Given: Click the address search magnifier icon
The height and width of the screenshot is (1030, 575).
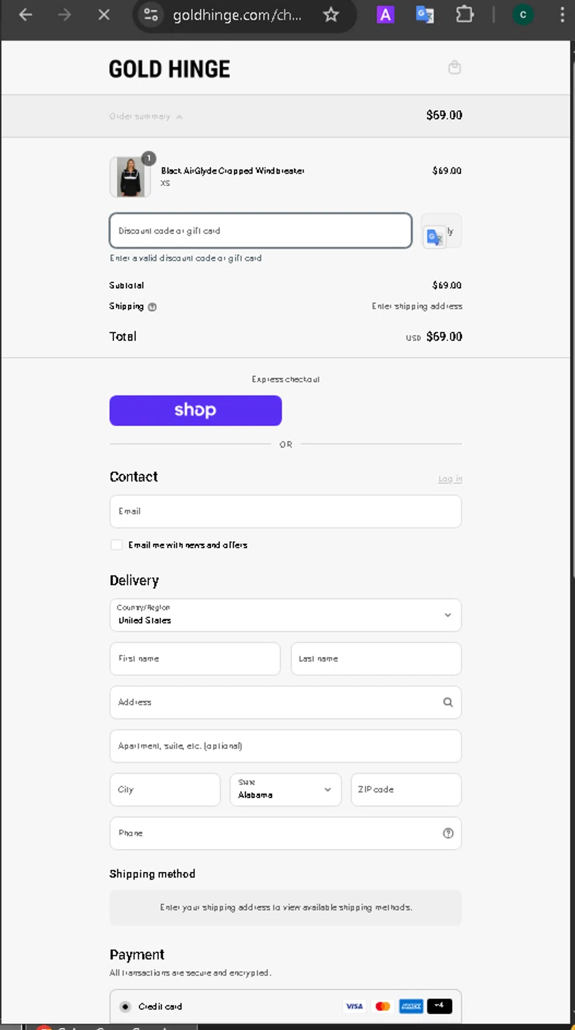Looking at the screenshot, I should (448, 702).
